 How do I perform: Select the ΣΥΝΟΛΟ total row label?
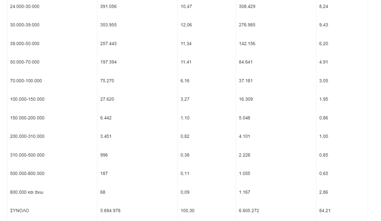(19, 211)
